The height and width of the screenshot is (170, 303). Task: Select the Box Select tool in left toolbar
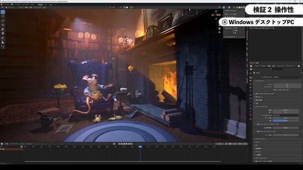3,12
